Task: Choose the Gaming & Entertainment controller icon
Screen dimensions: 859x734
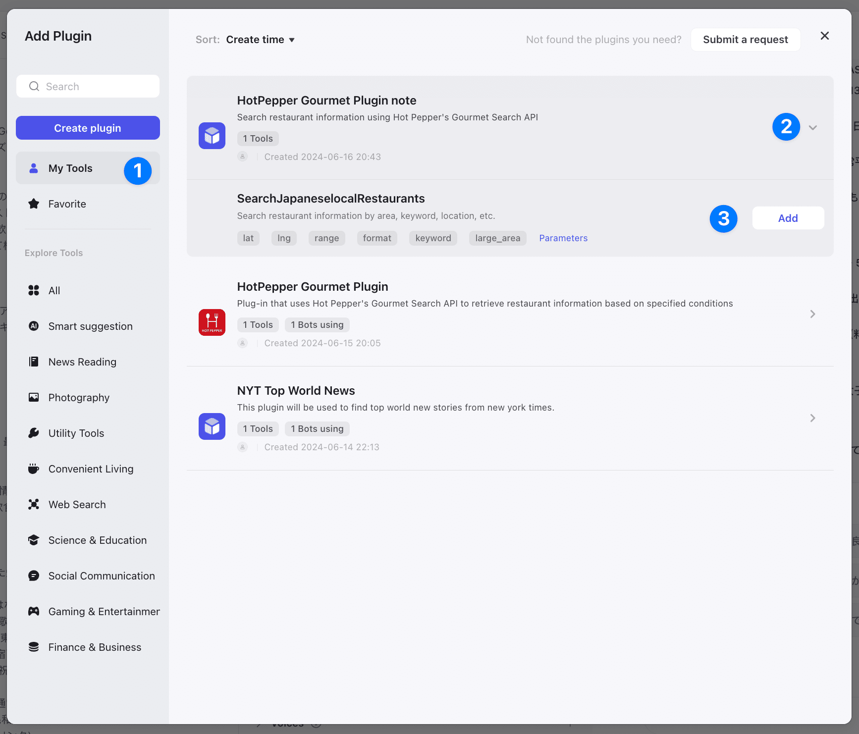Action: coord(34,612)
